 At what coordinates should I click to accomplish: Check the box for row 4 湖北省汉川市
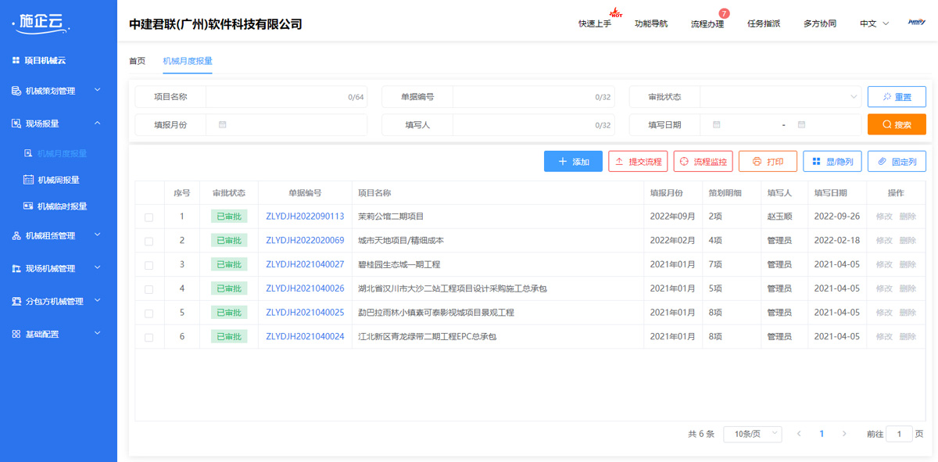point(149,289)
